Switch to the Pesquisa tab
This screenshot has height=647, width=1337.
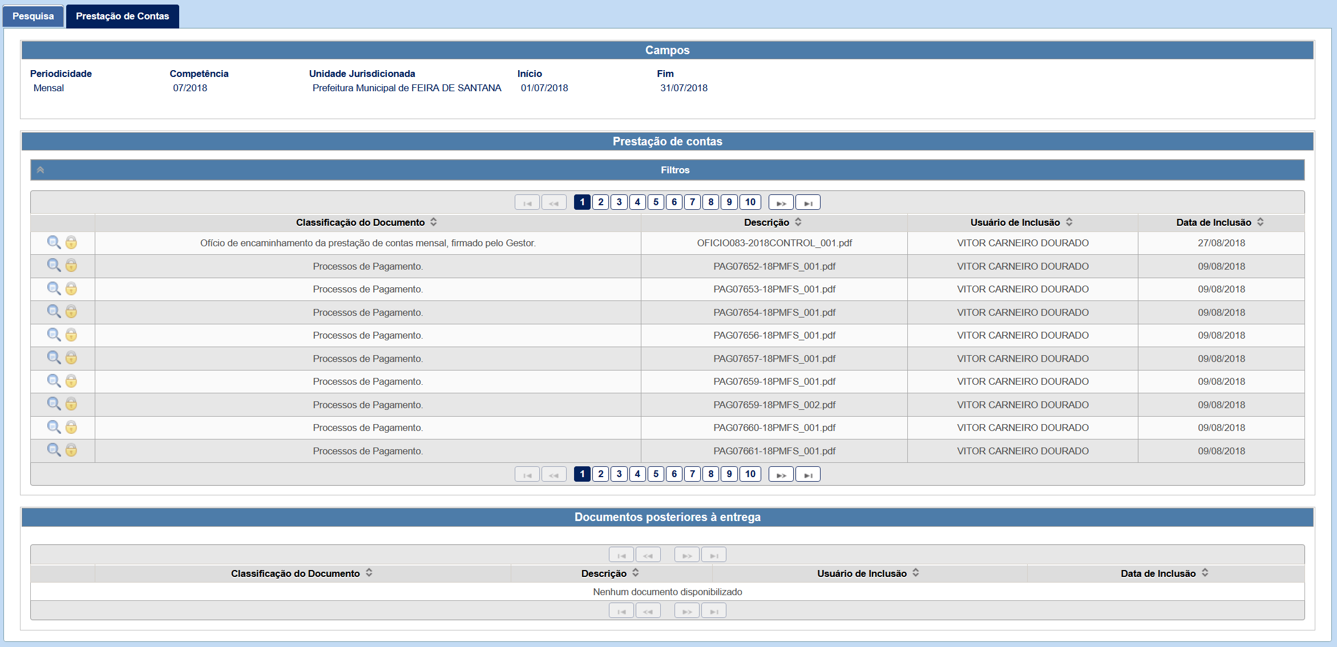coord(33,16)
